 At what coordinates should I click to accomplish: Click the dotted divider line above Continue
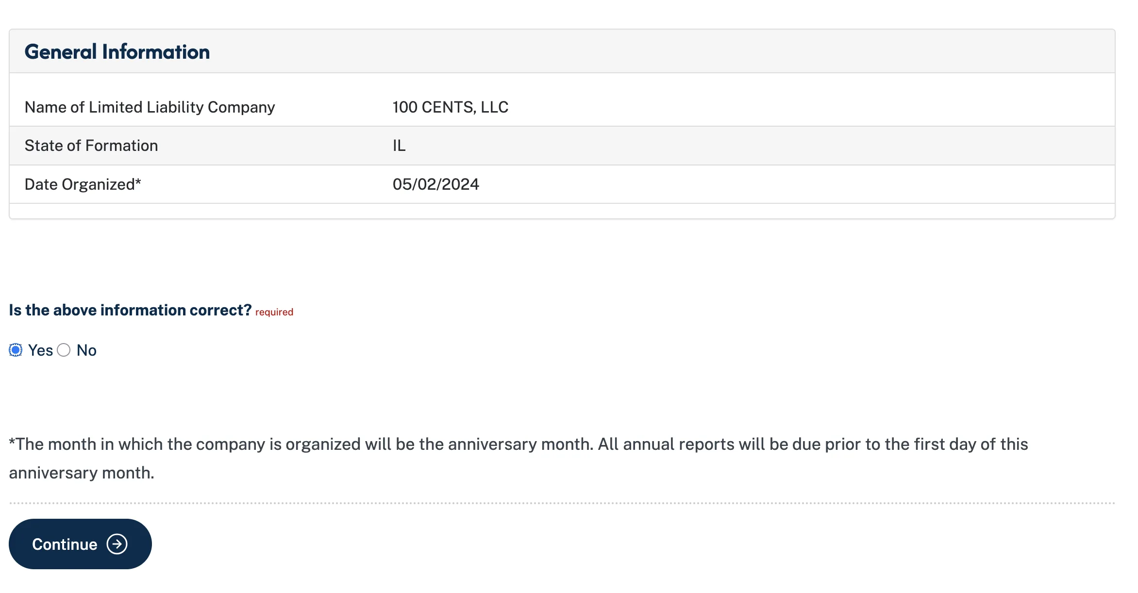click(568, 503)
